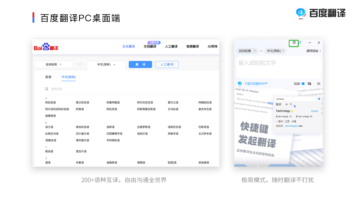
Task: Select 巴斯克语 language
Action: coord(204,127)
